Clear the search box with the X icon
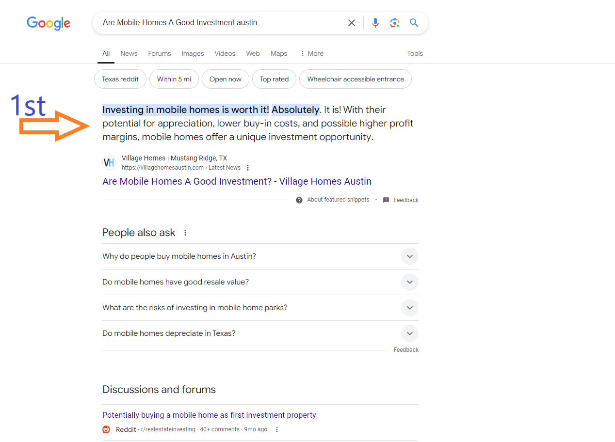615x442 pixels. [352, 23]
